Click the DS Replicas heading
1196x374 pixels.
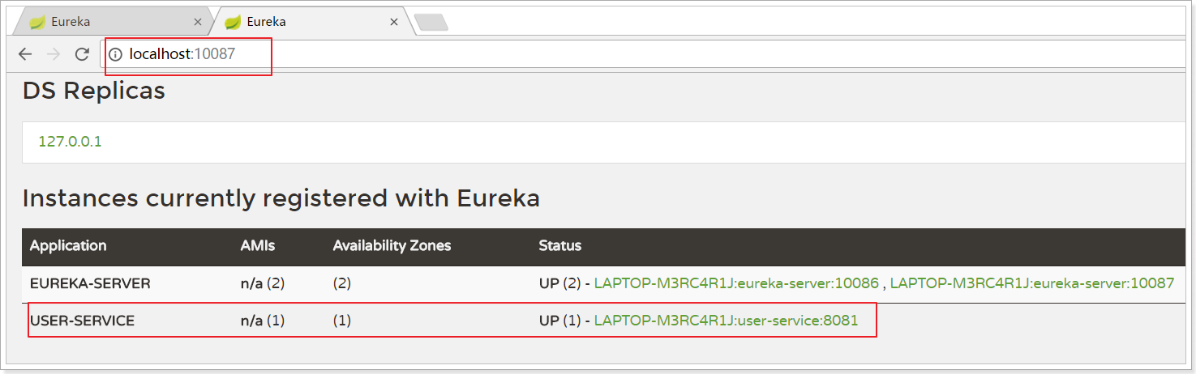[x=94, y=91]
